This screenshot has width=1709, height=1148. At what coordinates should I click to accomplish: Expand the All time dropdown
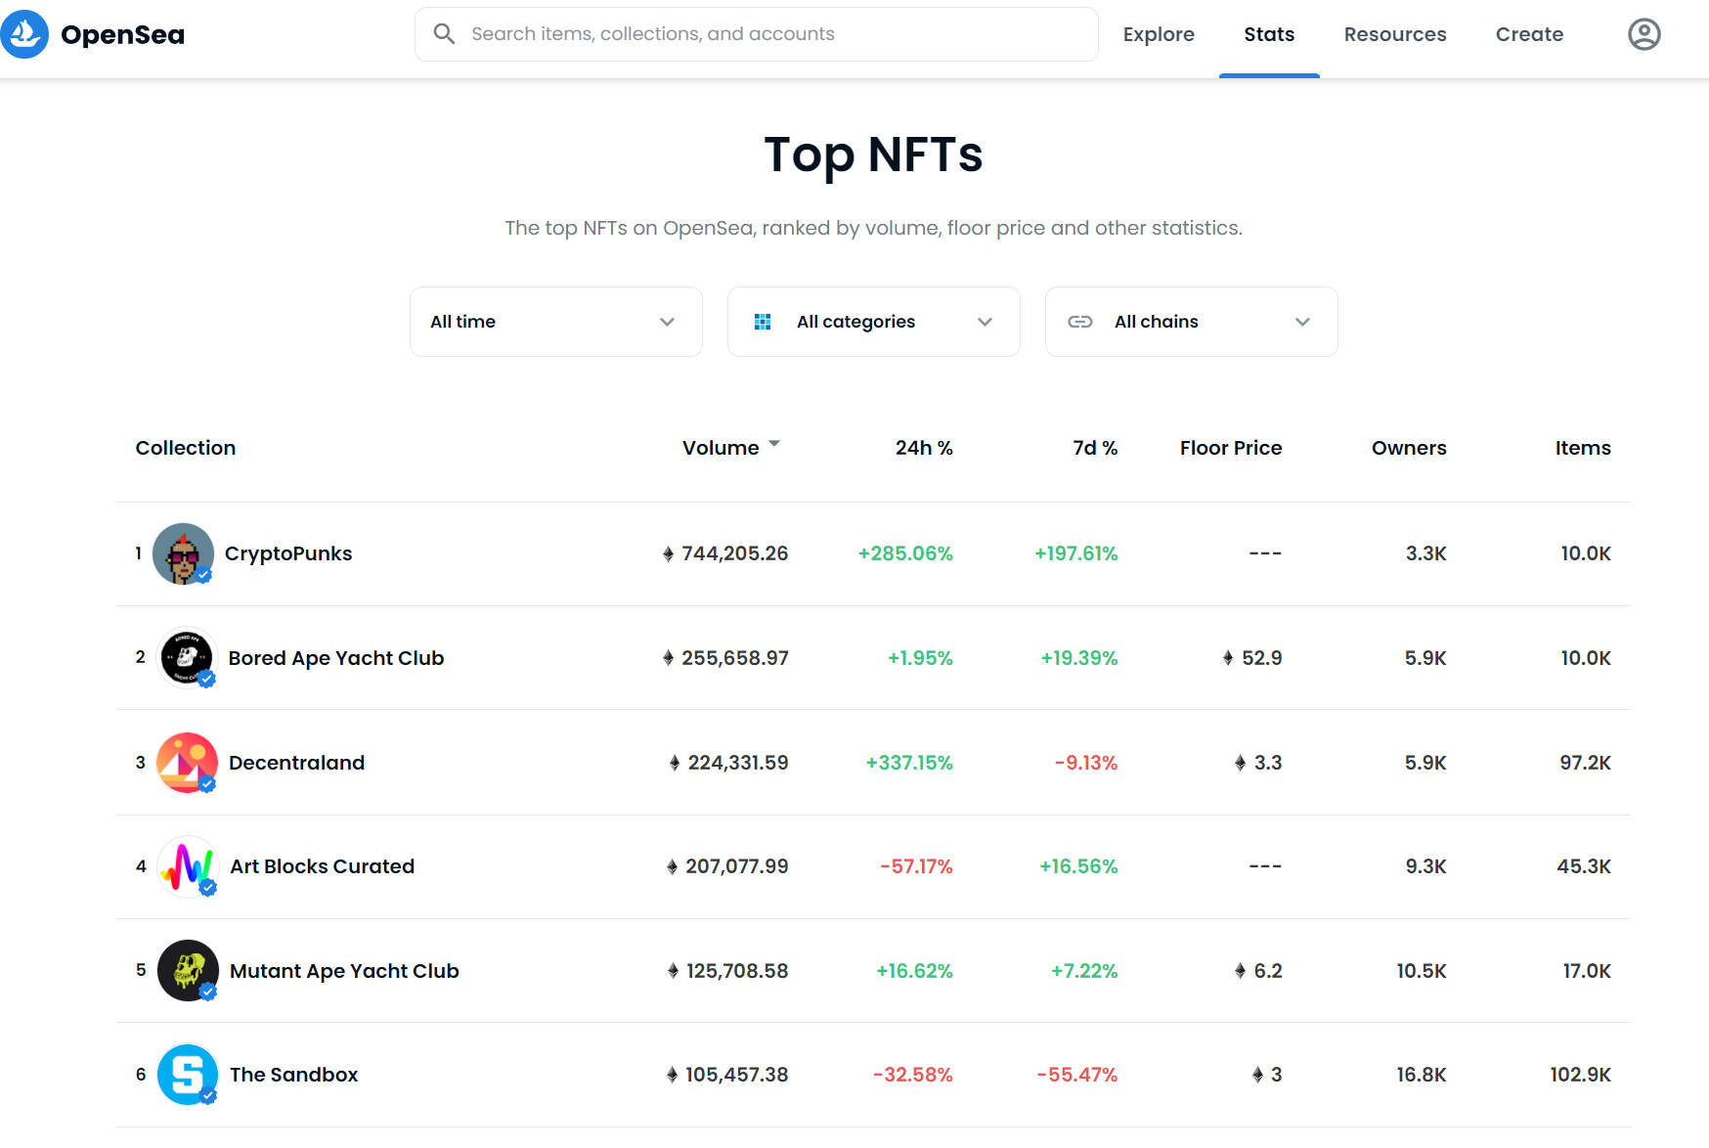coord(556,322)
